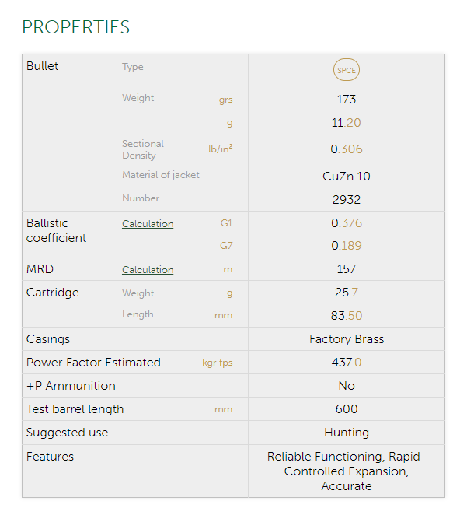
Task: Click the Features description text
Action: click(347, 471)
